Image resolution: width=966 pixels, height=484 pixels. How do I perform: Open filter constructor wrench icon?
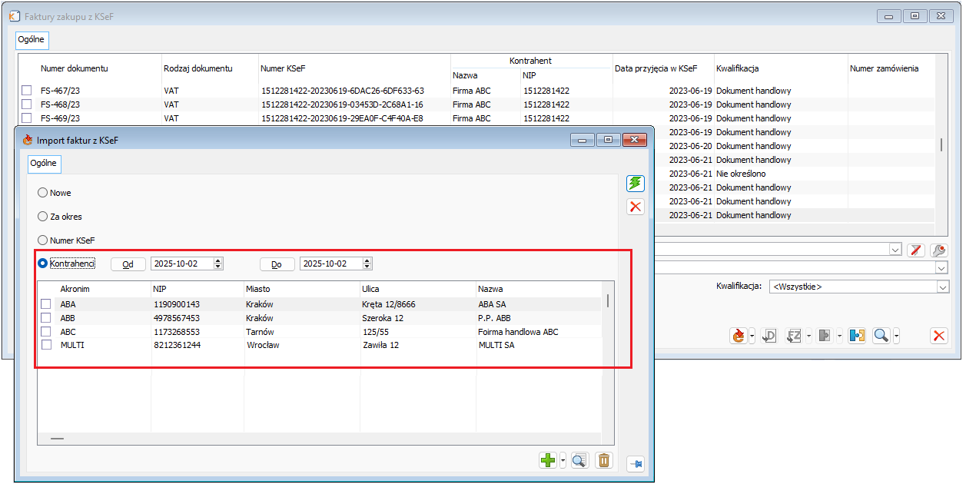pyautogui.click(x=939, y=250)
